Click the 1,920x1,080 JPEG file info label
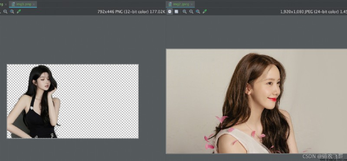The width and height of the screenshot is (347, 161). 314,12
